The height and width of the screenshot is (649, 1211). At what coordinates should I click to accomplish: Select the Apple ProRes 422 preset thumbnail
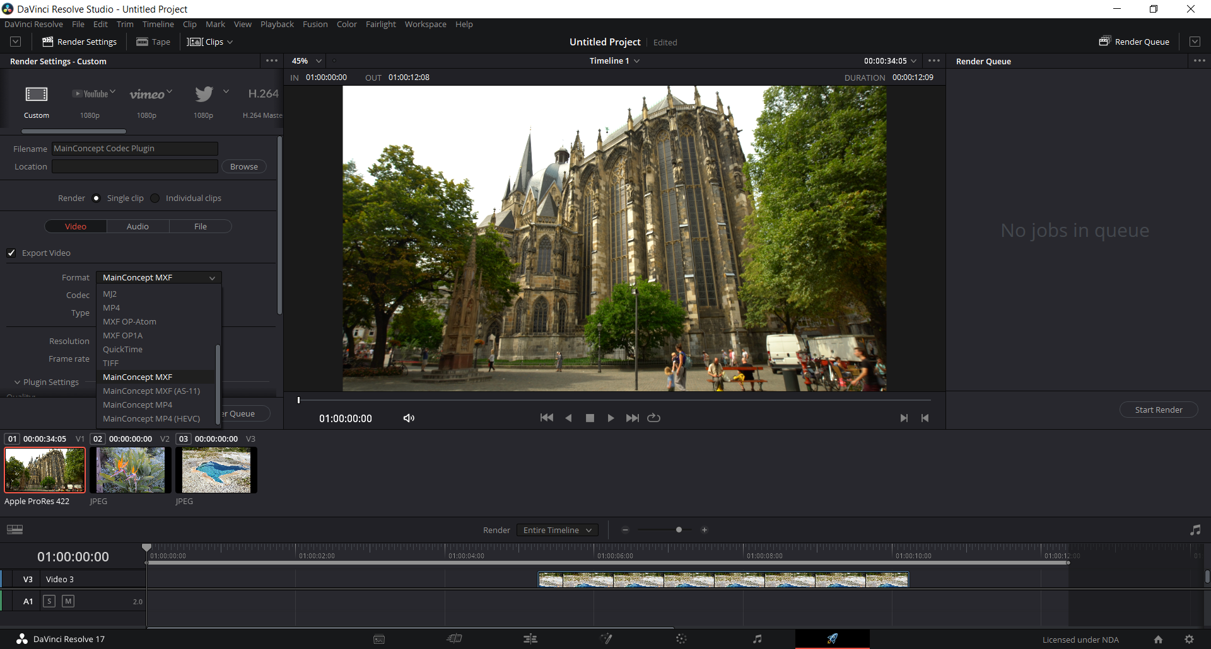coord(44,469)
